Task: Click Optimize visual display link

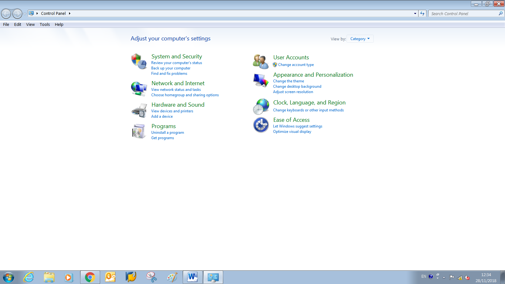Action: tap(292, 132)
